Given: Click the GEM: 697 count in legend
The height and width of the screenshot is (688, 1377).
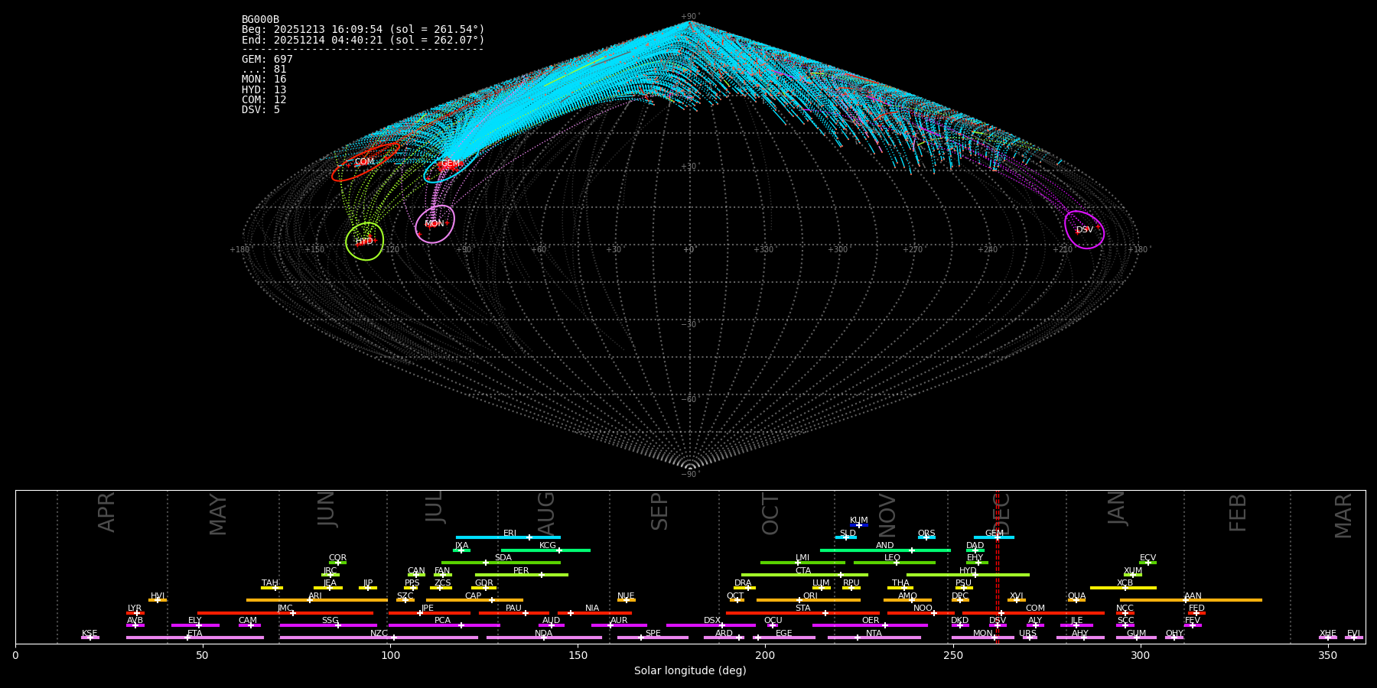Looking at the screenshot, I should pos(267,59).
